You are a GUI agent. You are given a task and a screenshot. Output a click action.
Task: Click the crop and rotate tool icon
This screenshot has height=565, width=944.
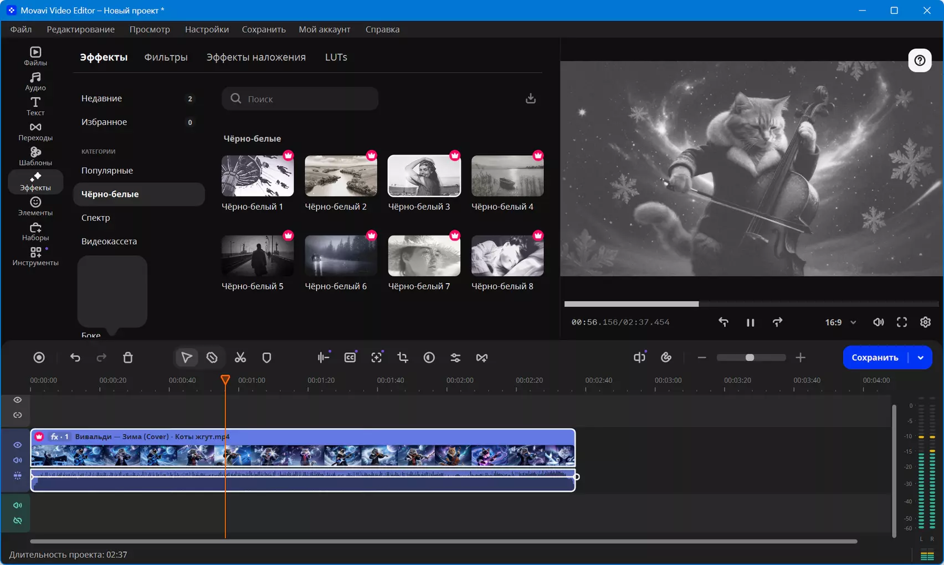(403, 358)
